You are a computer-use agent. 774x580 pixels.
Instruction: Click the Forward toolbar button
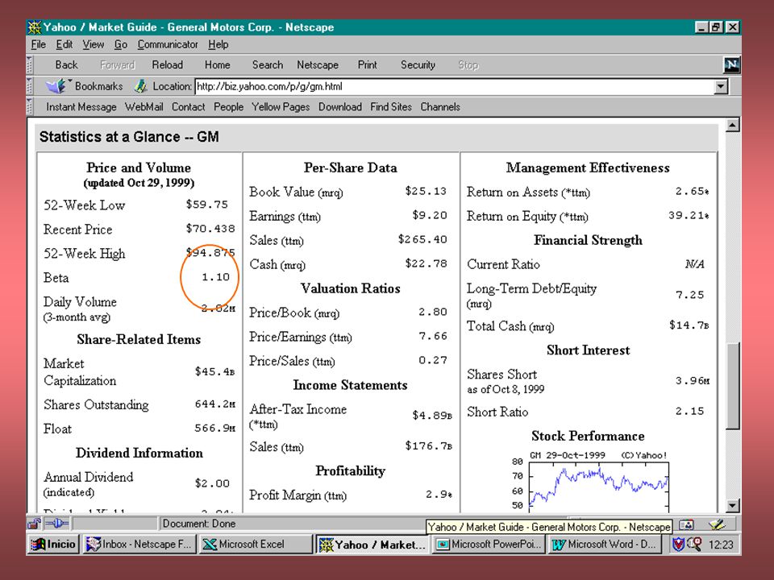tap(118, 64)
